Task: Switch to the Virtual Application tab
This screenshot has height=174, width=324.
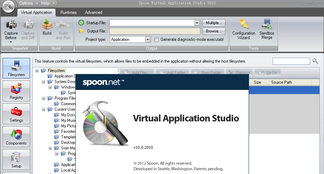Action: (36, 12)
